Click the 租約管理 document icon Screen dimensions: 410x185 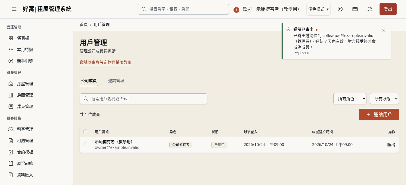11,141
